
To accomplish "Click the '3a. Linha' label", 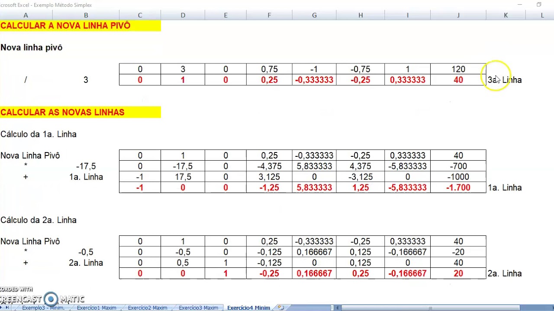I will (505, 80).
